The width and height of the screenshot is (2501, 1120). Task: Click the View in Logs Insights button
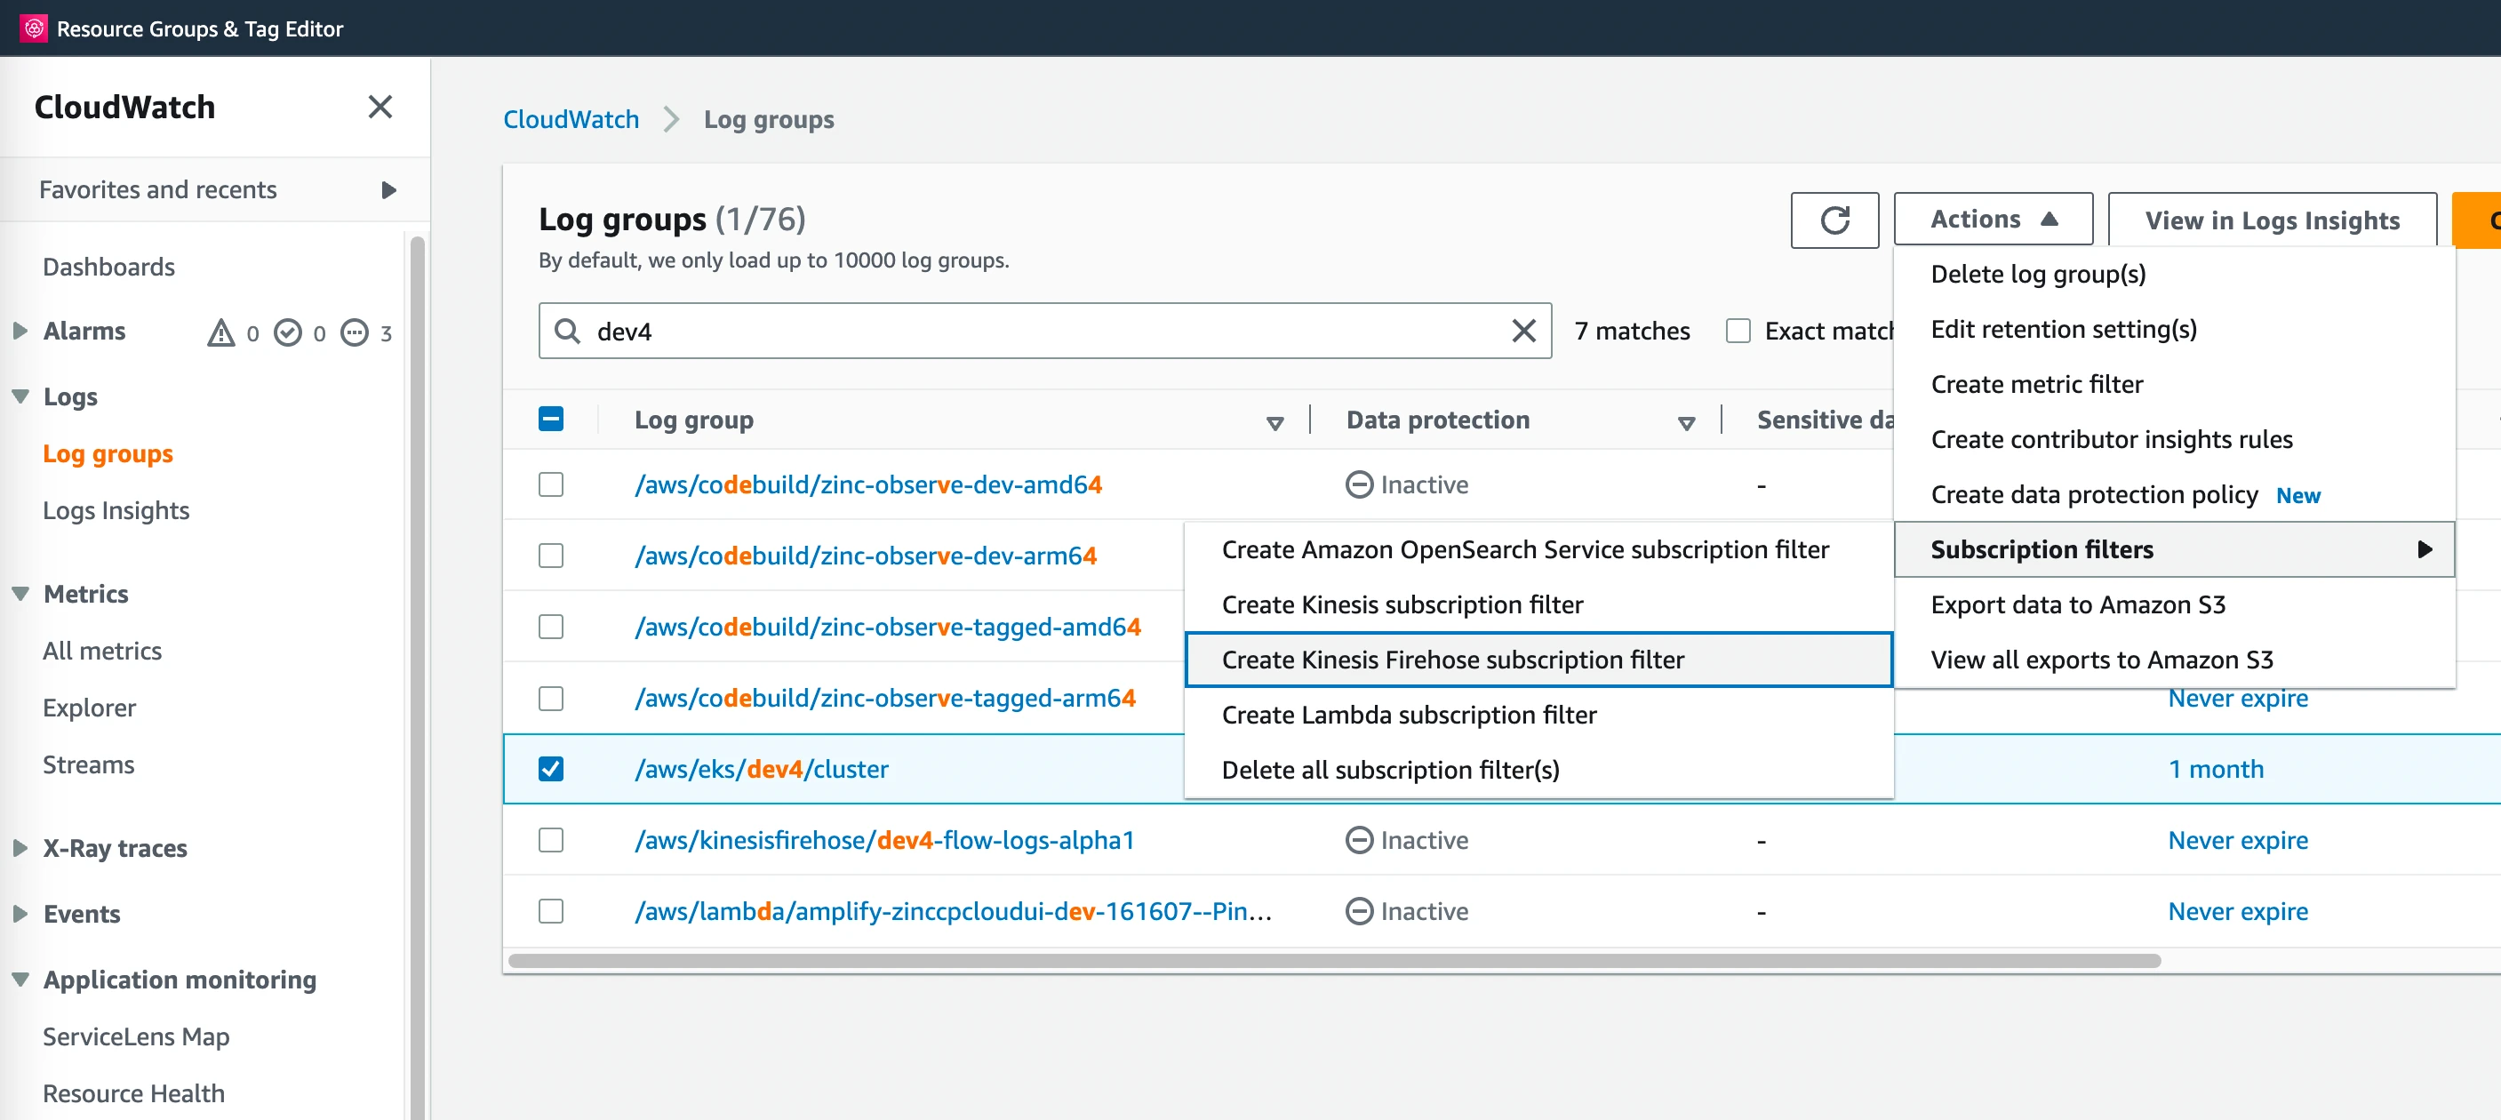pyautogui.click(x=2272, y=220)
